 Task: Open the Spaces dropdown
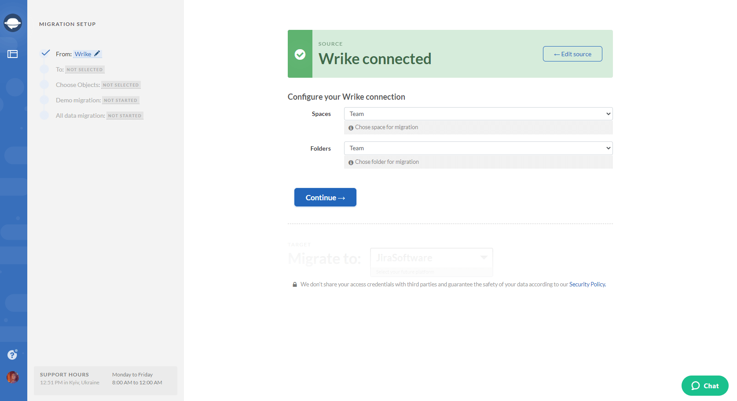point(478,114)
